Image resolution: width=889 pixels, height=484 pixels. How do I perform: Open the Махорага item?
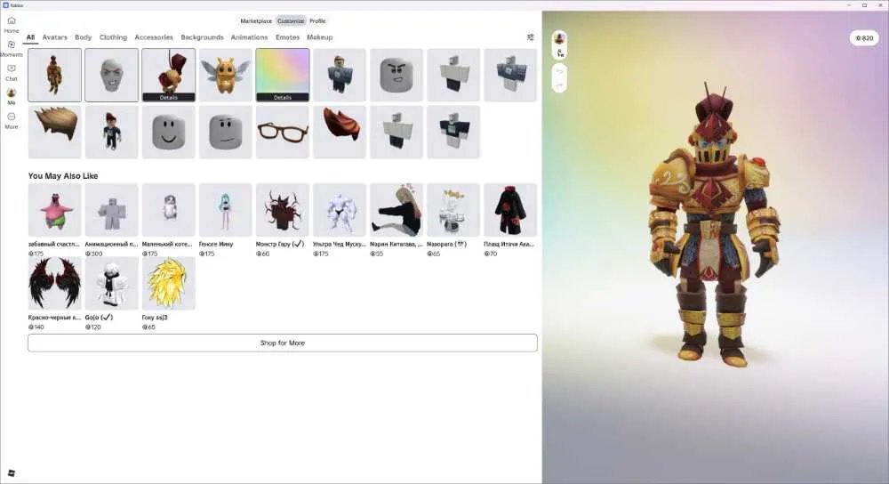[453, 210]
